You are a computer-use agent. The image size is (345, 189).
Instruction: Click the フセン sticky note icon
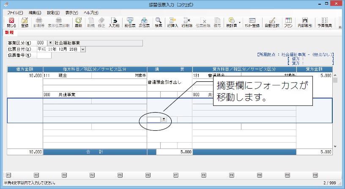(x=288, y=22)
